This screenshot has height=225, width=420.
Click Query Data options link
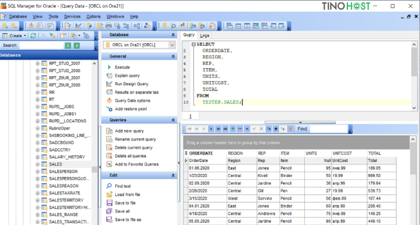[133, 100]
